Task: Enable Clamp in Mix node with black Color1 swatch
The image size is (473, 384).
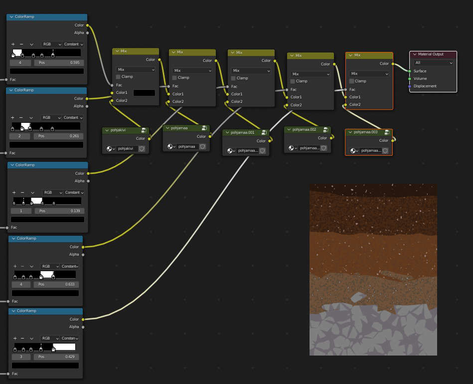Action: (118, 77)
